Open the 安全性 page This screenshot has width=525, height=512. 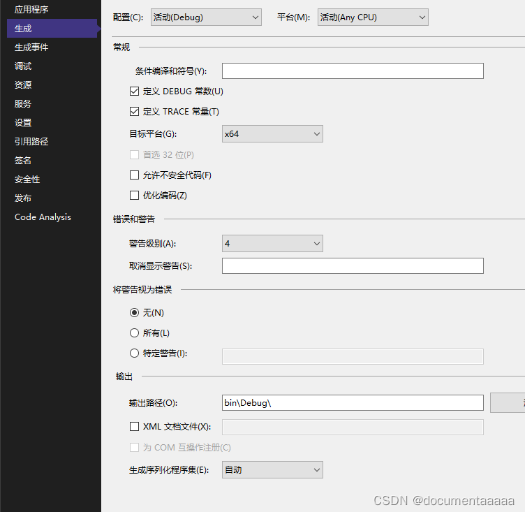tap(27, 180)
